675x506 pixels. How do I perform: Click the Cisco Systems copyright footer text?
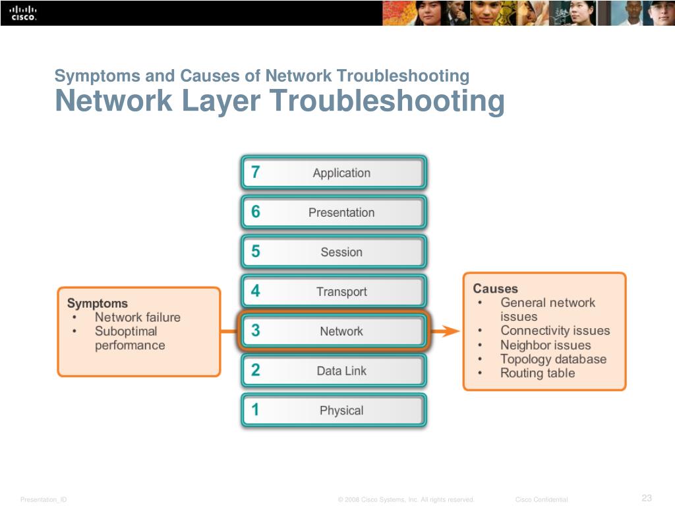(x=406, y=499)
